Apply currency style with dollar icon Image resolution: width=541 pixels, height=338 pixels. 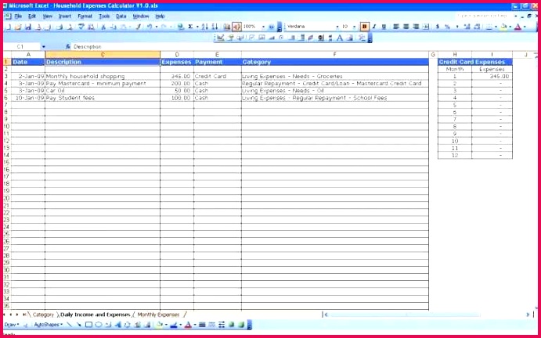pyautogui.click(x=438, y=27)
